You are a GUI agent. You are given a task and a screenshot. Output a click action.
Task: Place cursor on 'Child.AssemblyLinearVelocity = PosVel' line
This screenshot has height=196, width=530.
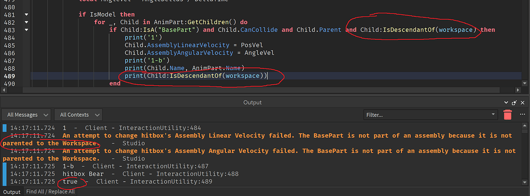(194, 45)
